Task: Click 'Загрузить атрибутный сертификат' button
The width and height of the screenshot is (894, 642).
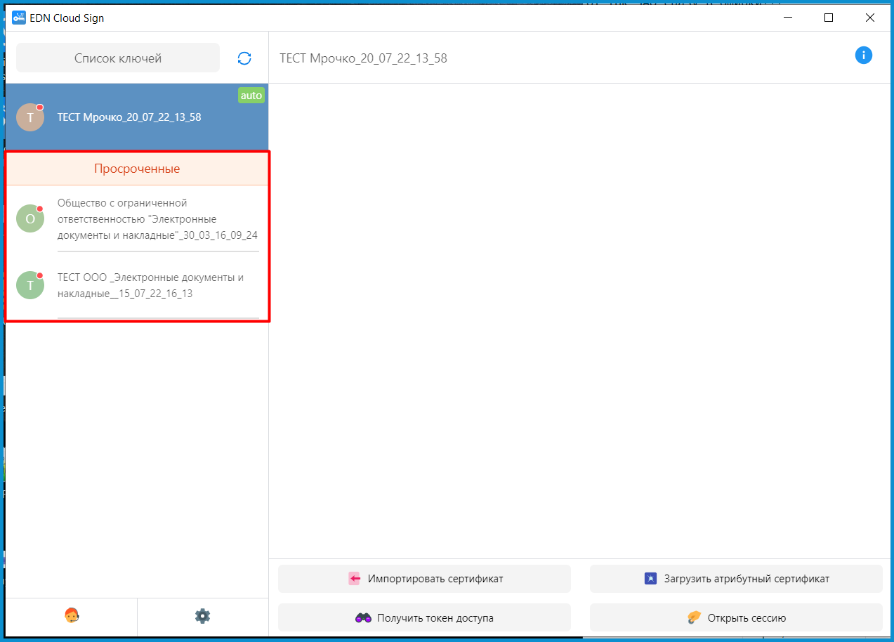Action: click(735, 579)
